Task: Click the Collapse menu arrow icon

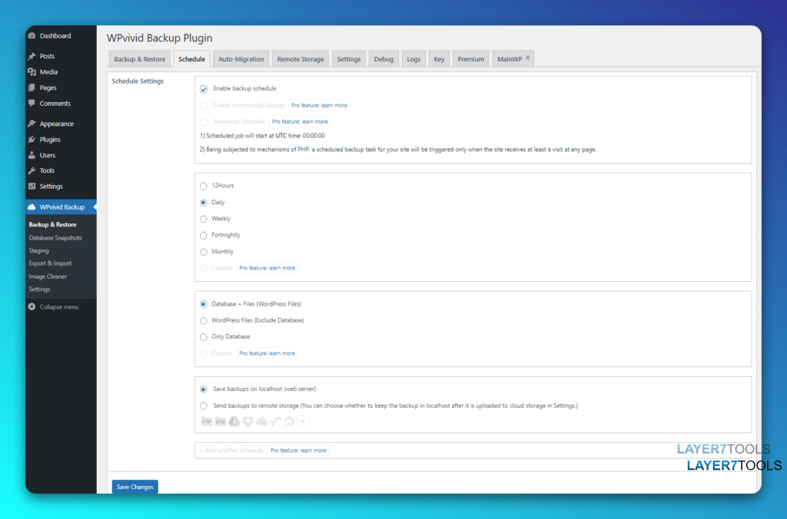Action: (x=32, y=307)
